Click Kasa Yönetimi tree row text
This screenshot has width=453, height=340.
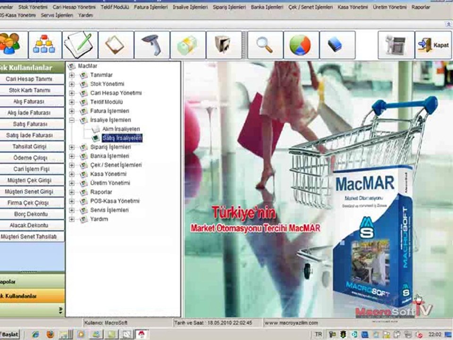109,174
